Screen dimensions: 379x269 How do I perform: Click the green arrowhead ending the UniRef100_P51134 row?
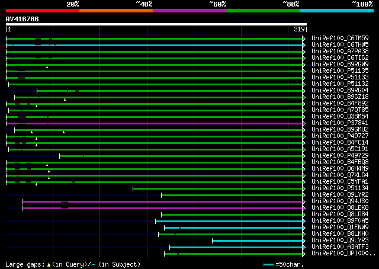click(x=304, y=188)
